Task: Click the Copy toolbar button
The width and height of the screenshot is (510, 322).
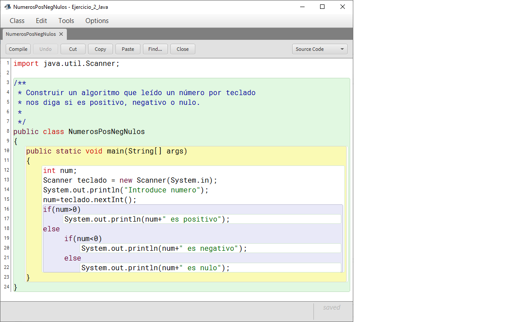Action: (100, 49)
